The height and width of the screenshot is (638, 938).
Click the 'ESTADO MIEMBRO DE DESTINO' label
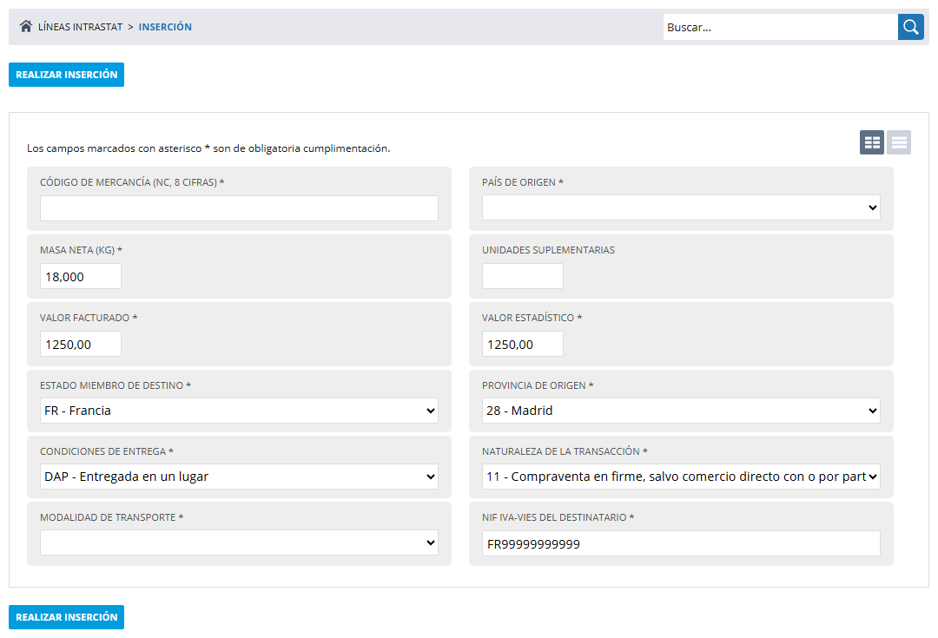[x=116, y=385]
